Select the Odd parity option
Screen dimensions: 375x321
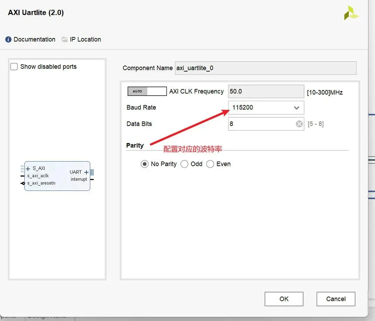click(x=184, y=164)
